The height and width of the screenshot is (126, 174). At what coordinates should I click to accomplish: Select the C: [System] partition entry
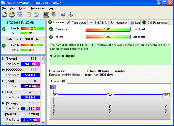21,61
